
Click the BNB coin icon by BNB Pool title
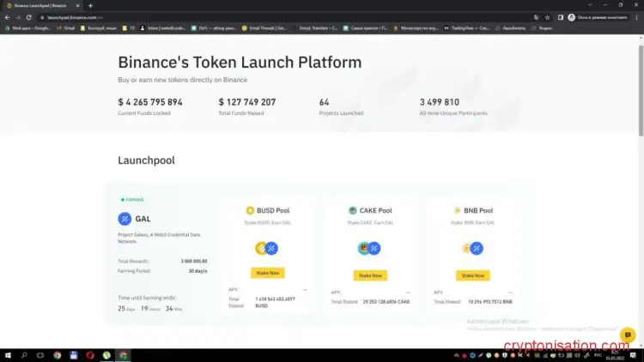coord(457,210)
